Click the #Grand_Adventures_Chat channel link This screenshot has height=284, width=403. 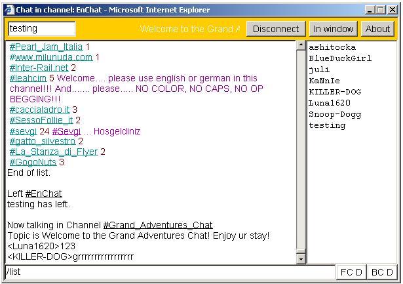coord(158,226)
